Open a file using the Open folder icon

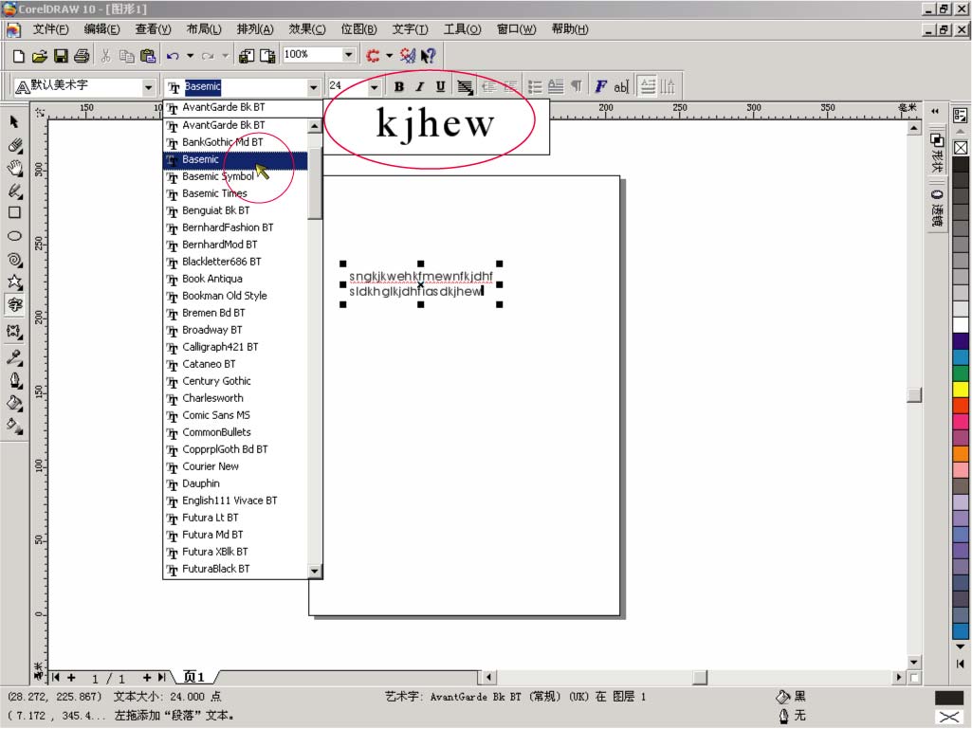[40, 57]
